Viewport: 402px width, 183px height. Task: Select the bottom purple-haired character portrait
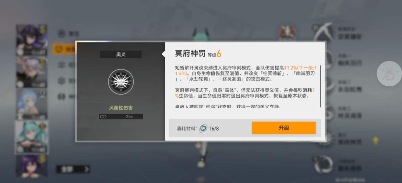pyautogui.click(x=32, y=166)
